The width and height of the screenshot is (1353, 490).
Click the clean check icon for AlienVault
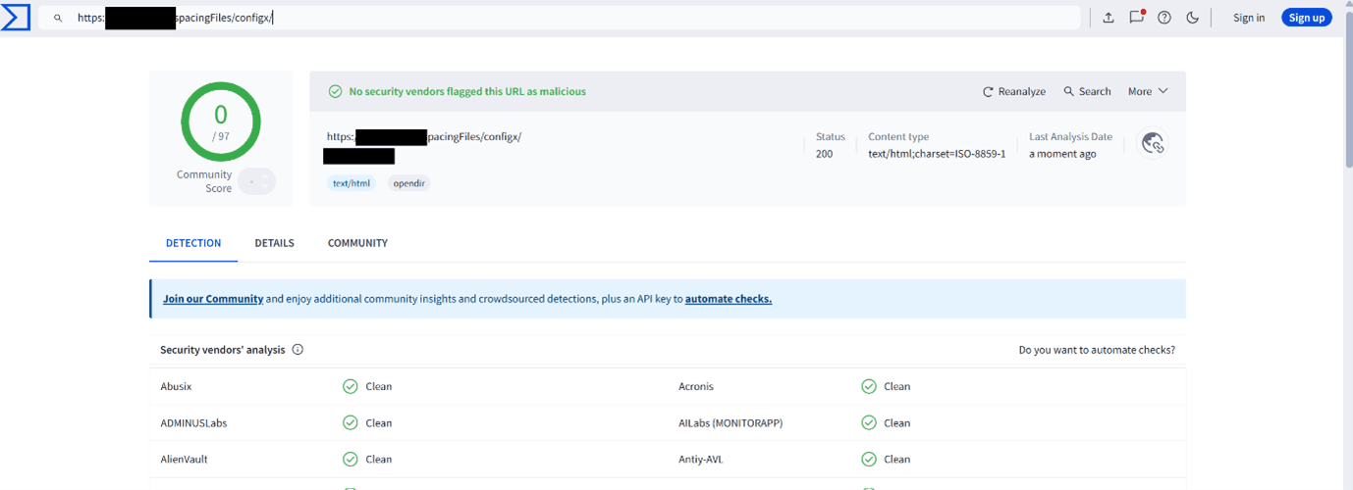click(x=350, y=460)
